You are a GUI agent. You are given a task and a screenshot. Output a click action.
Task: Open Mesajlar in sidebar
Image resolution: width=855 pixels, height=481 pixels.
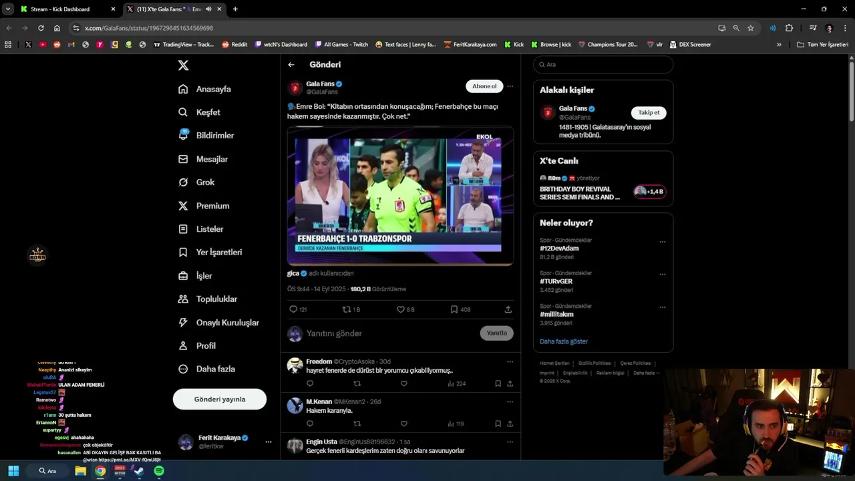pyautogui.click(x=203, y=159)
